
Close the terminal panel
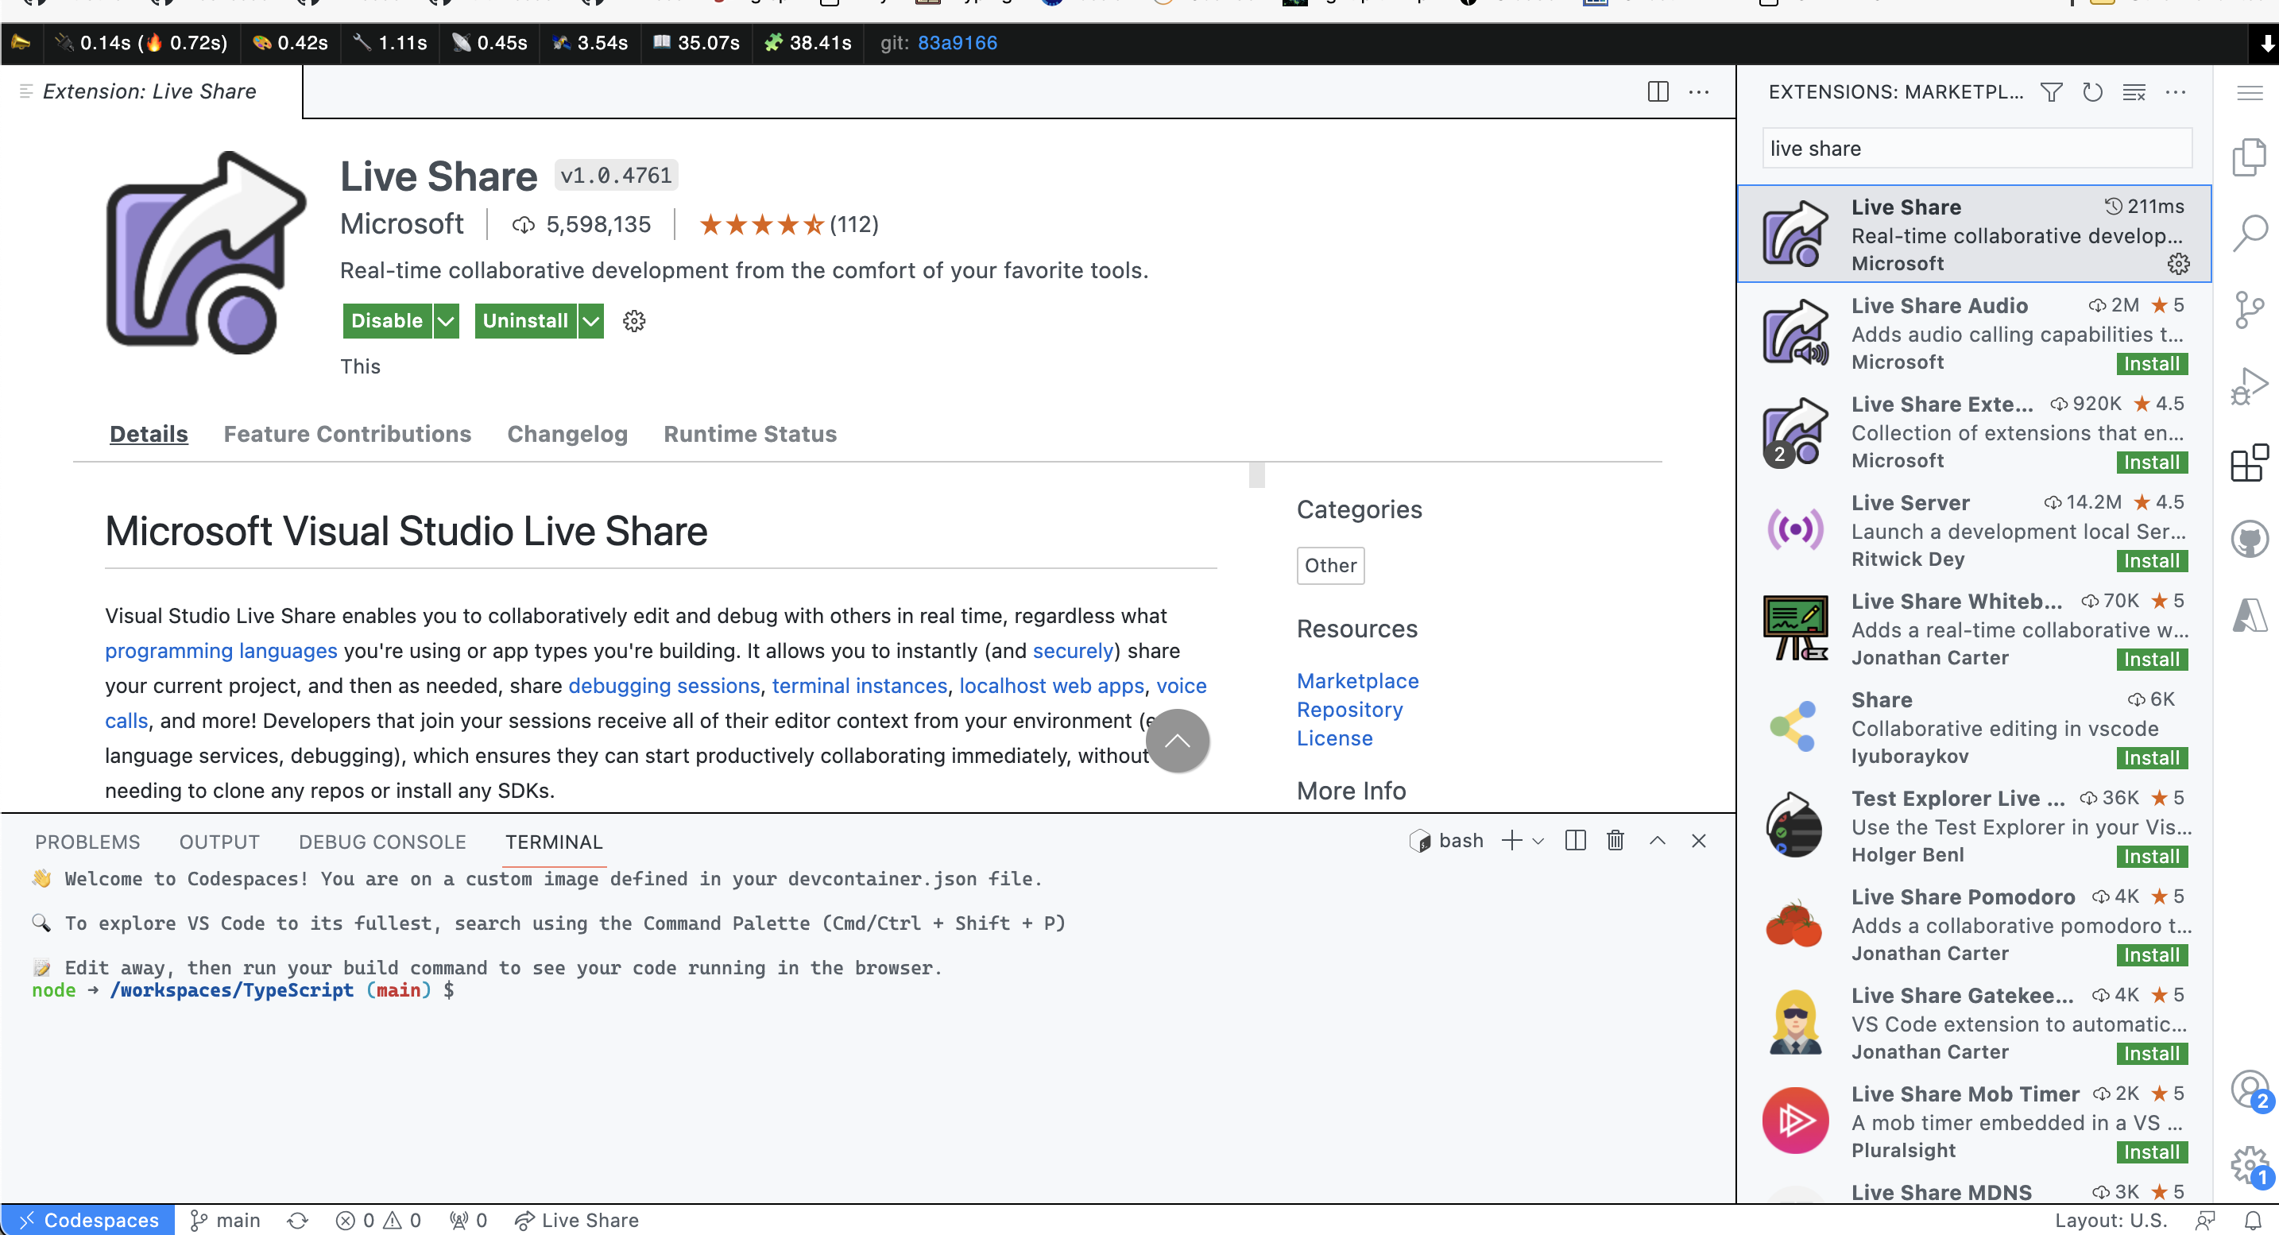point(1698,841)
